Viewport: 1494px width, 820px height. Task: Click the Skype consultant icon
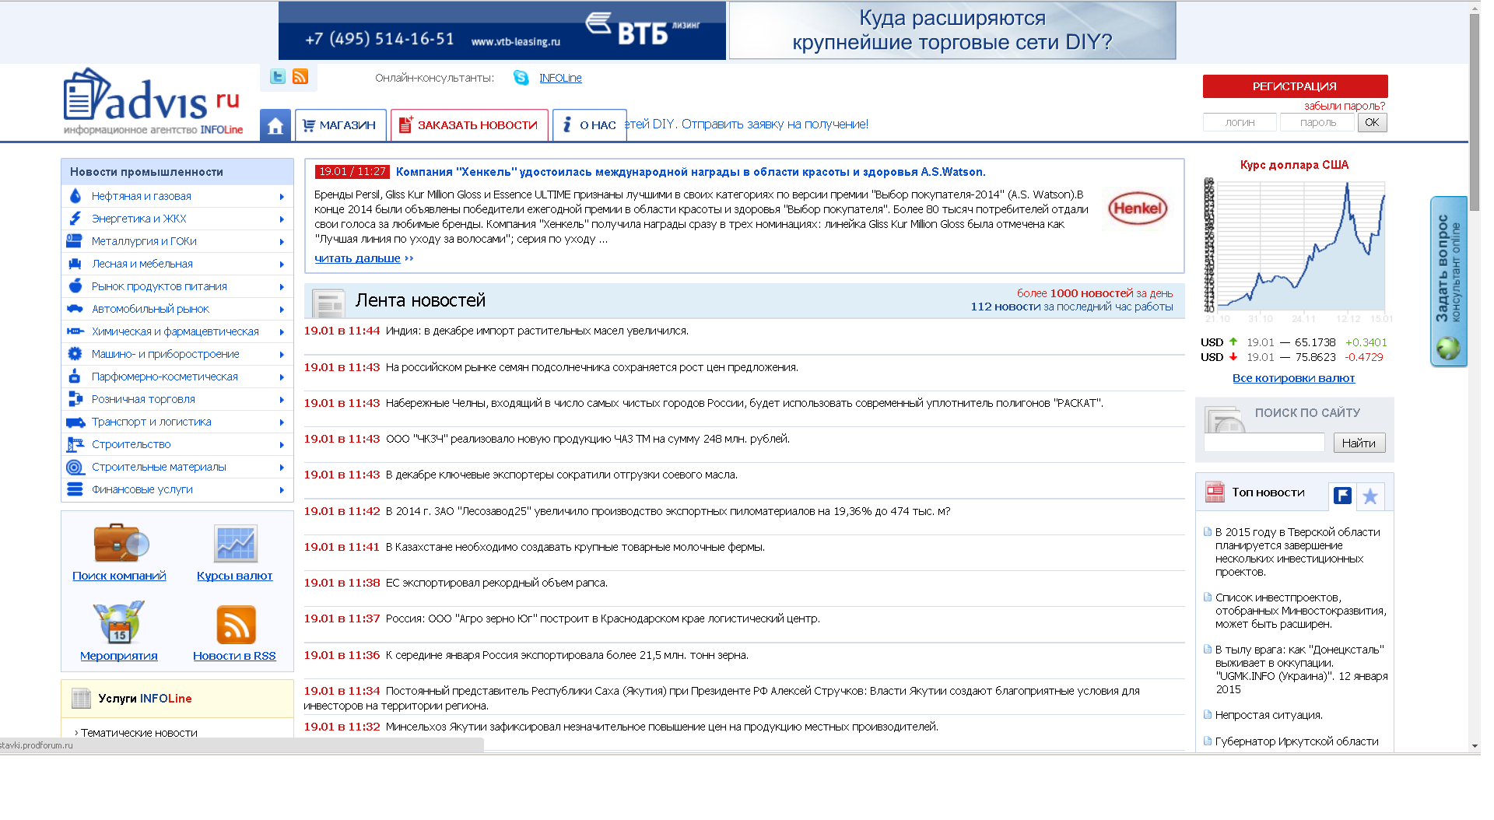pos(521,78)
